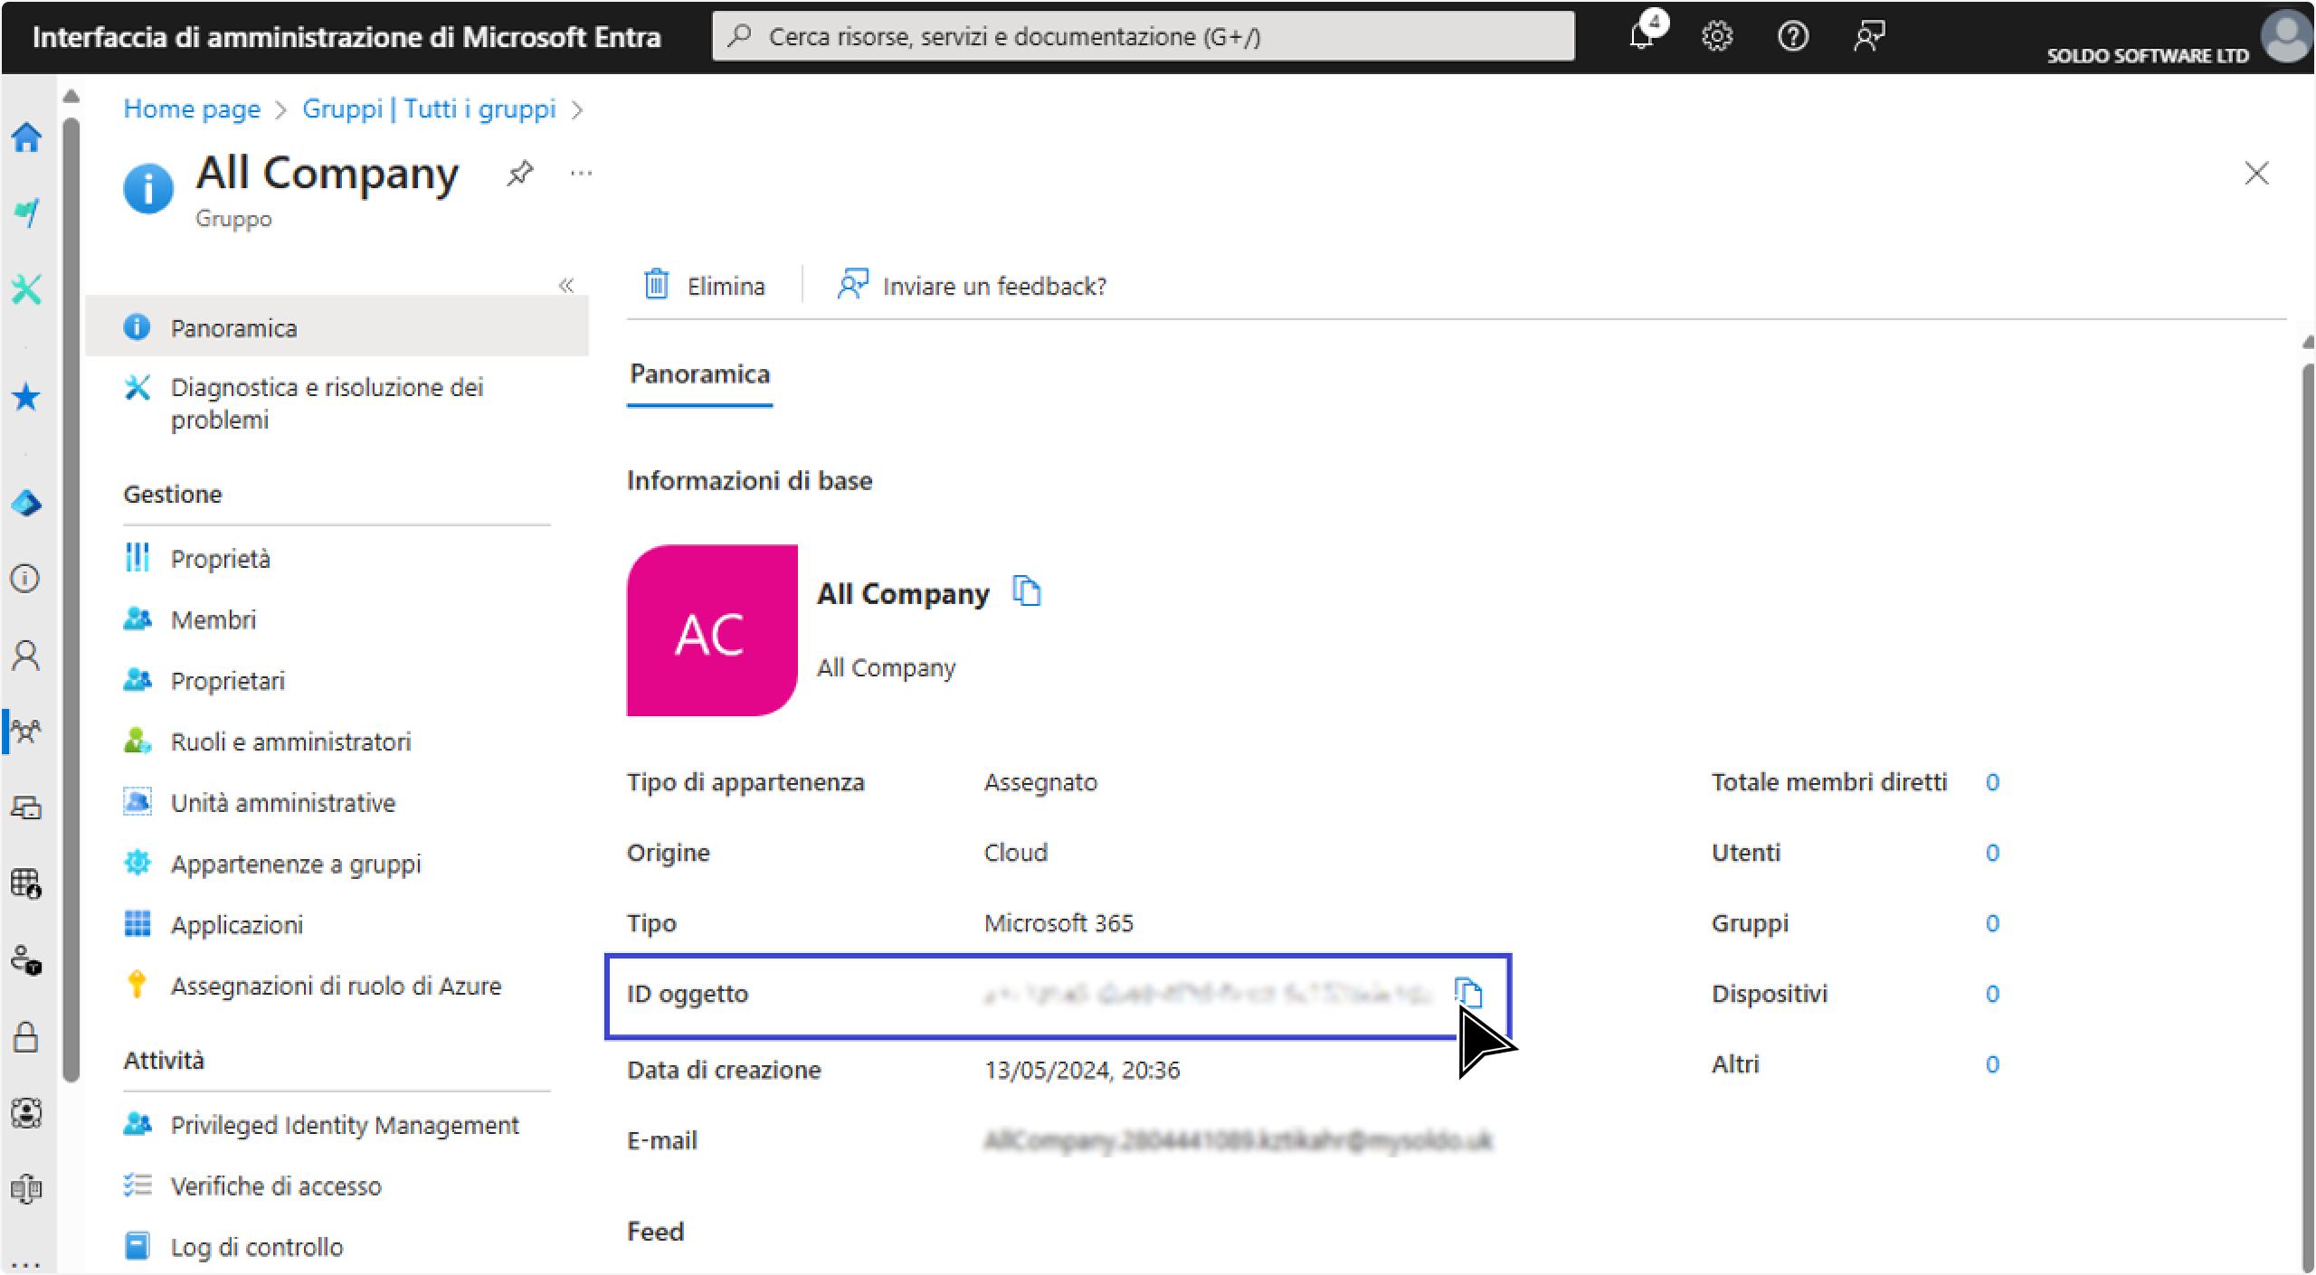
Task: Open the Dispositivi count link
Action: coord(1992,994)
